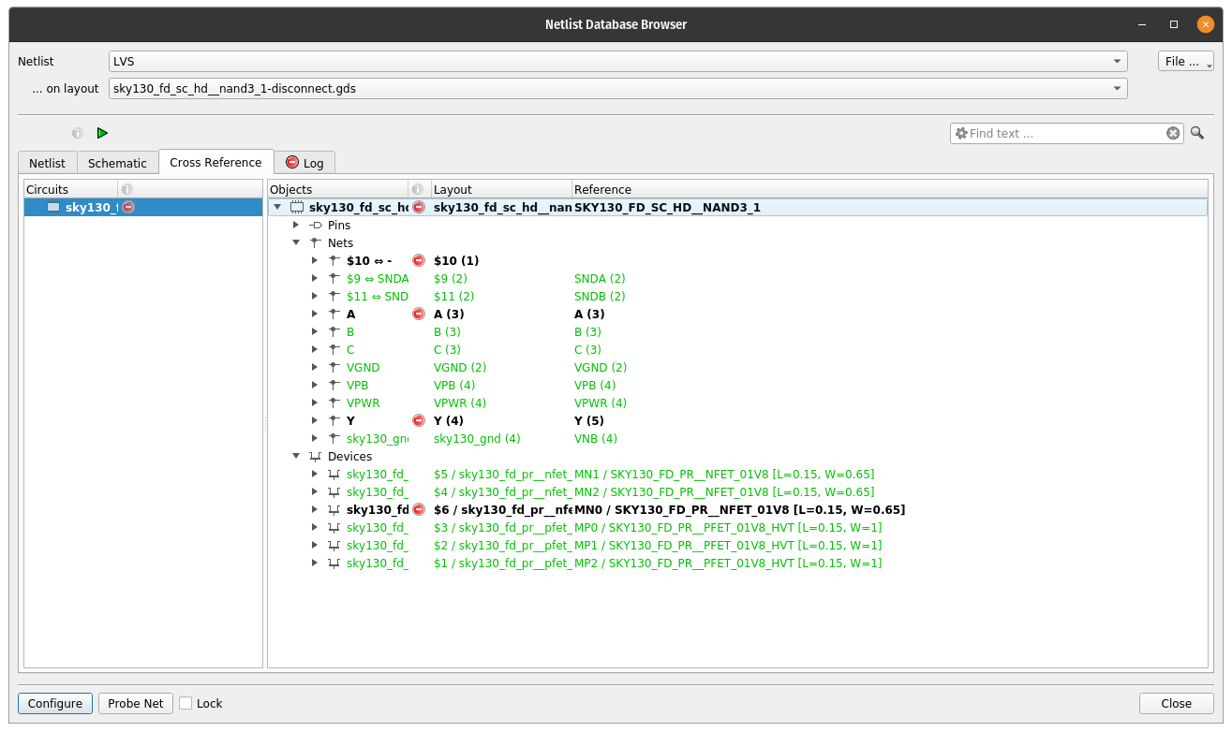
Task: Click error icon on MN0 device row
Action: point(419,509)
